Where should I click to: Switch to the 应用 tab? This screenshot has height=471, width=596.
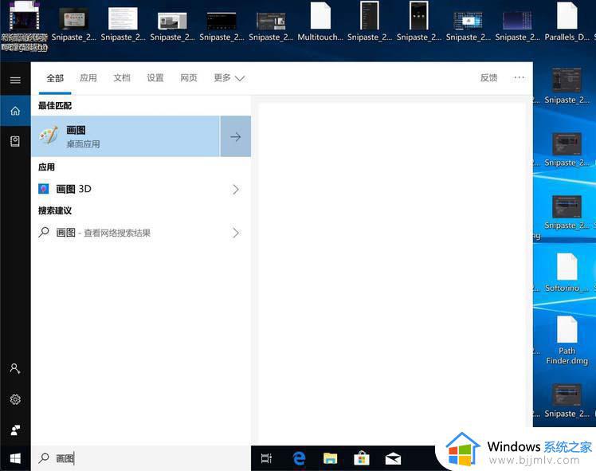tap(88, 78)
